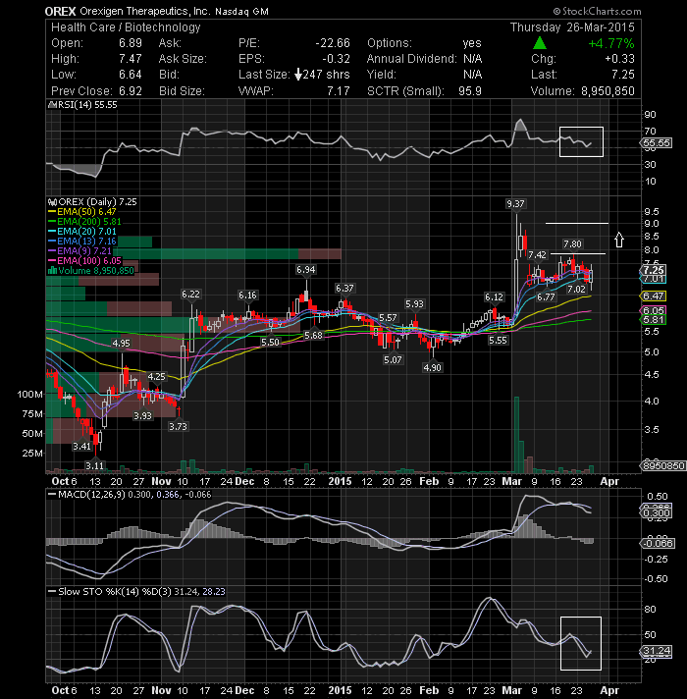Click the 6.94 December high label

305,269
